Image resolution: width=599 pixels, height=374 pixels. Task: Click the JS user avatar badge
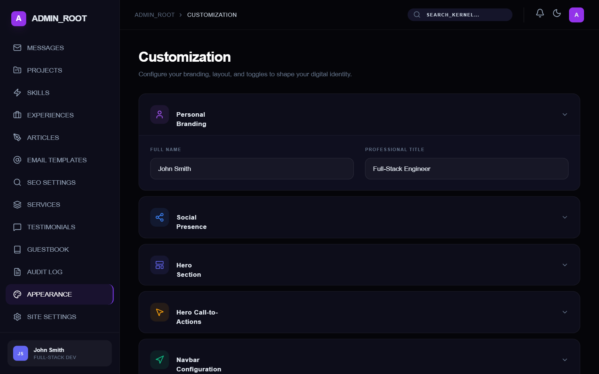coord(21,353)
